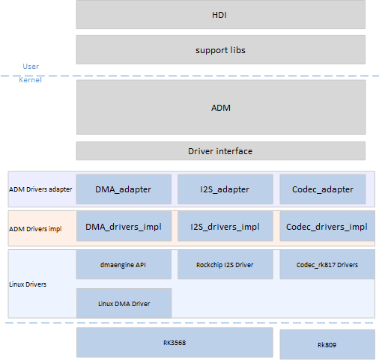
Task: Select the Rk809 hardware block
Action: (x=327, y=344)
